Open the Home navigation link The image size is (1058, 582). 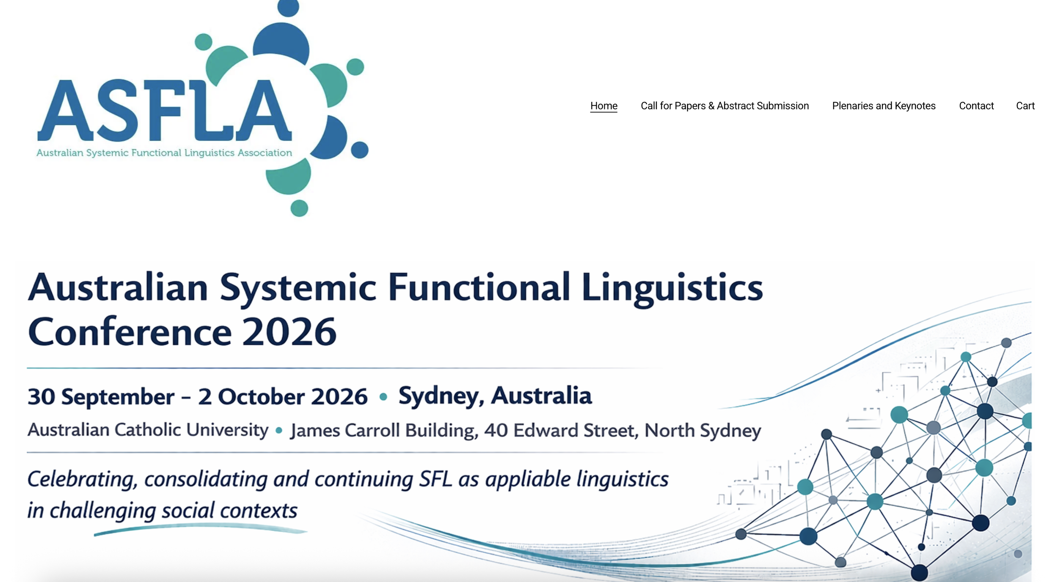pyautogui.click(x=603, y=106)
